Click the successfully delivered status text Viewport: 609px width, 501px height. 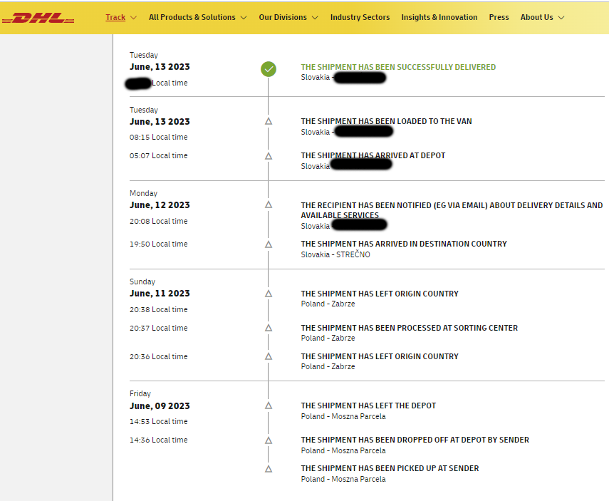(398, 67)
